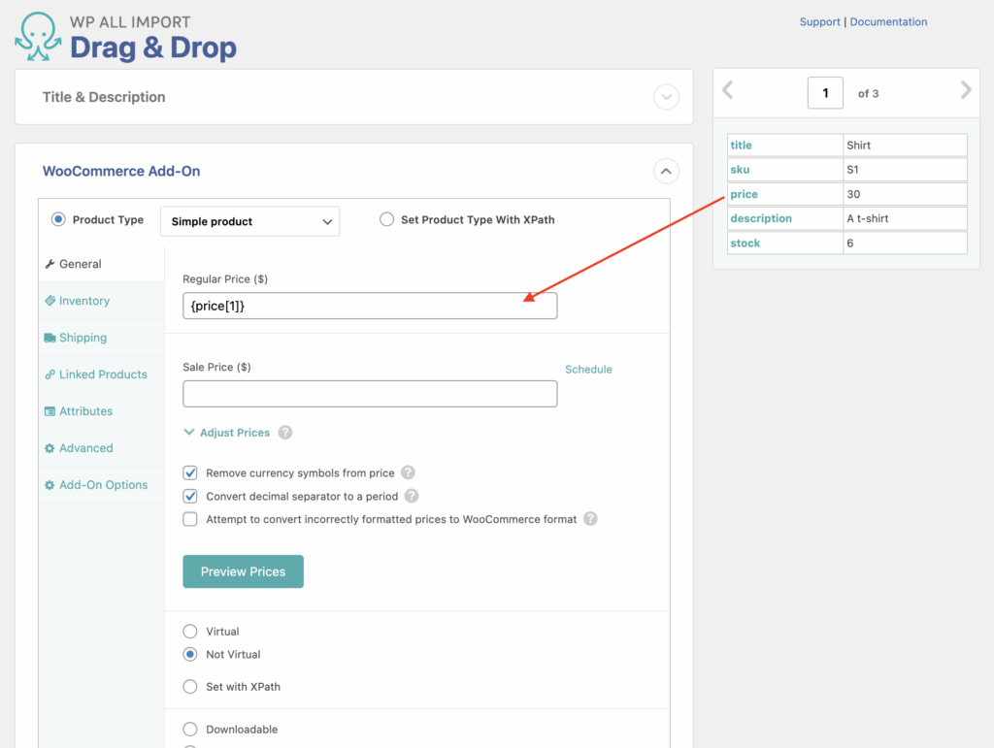994x748 pixels.
Task: Collapse the WooCommerce Add-On panel
Action: (x=666, y=171)
